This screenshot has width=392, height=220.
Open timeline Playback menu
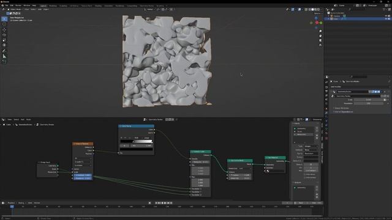coord(12,203)
